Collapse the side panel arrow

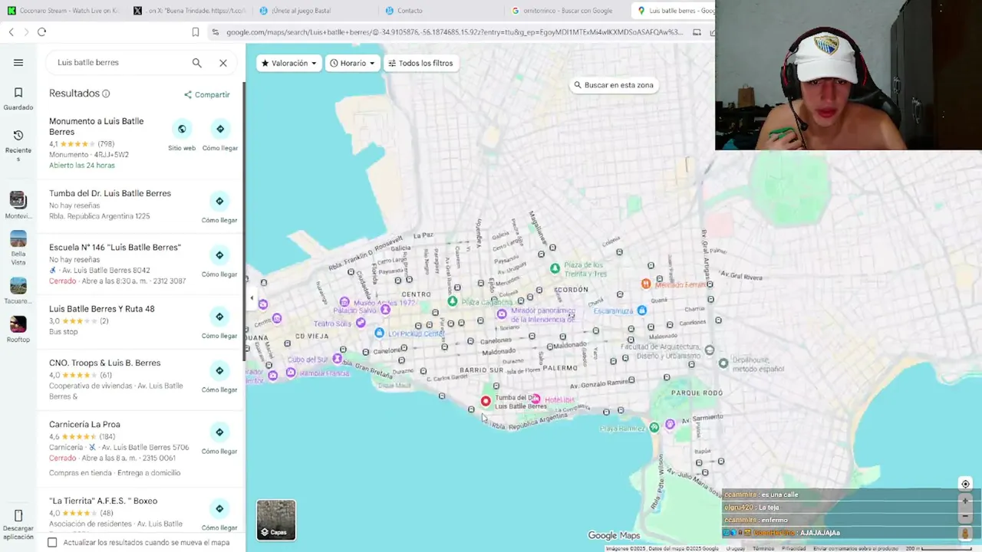point(252,297)
